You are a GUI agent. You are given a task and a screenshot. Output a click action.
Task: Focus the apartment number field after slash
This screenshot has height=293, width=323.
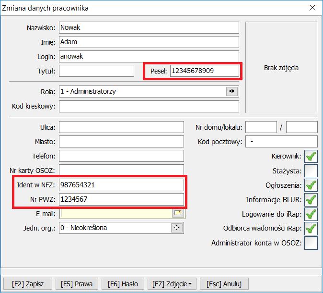[302, 127]
